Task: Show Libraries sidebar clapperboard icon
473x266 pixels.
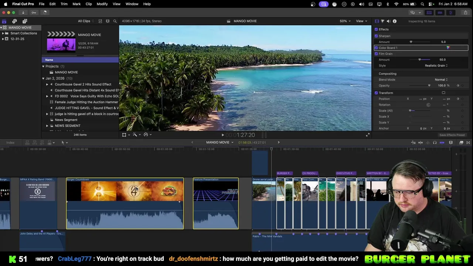Action: click(x=4, y=21)
